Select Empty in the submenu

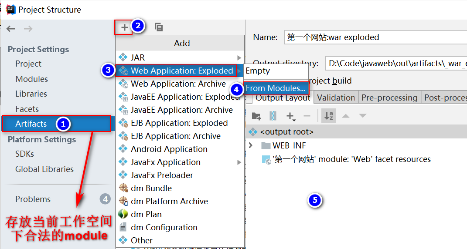[x=276, y=71]
